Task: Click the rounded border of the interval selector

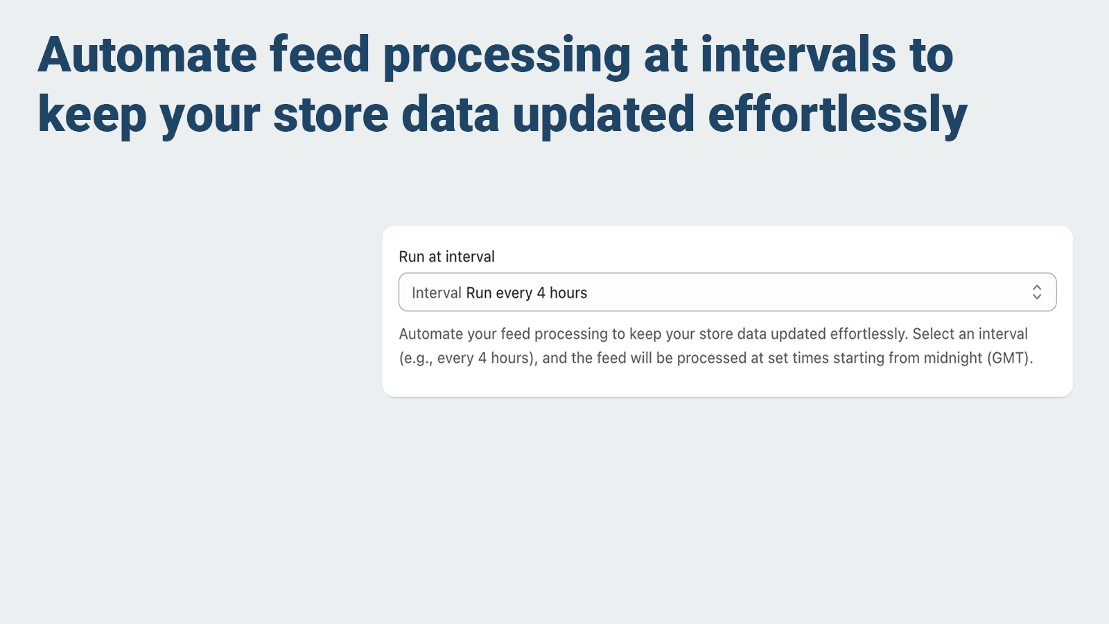Action: coord(726,275)
